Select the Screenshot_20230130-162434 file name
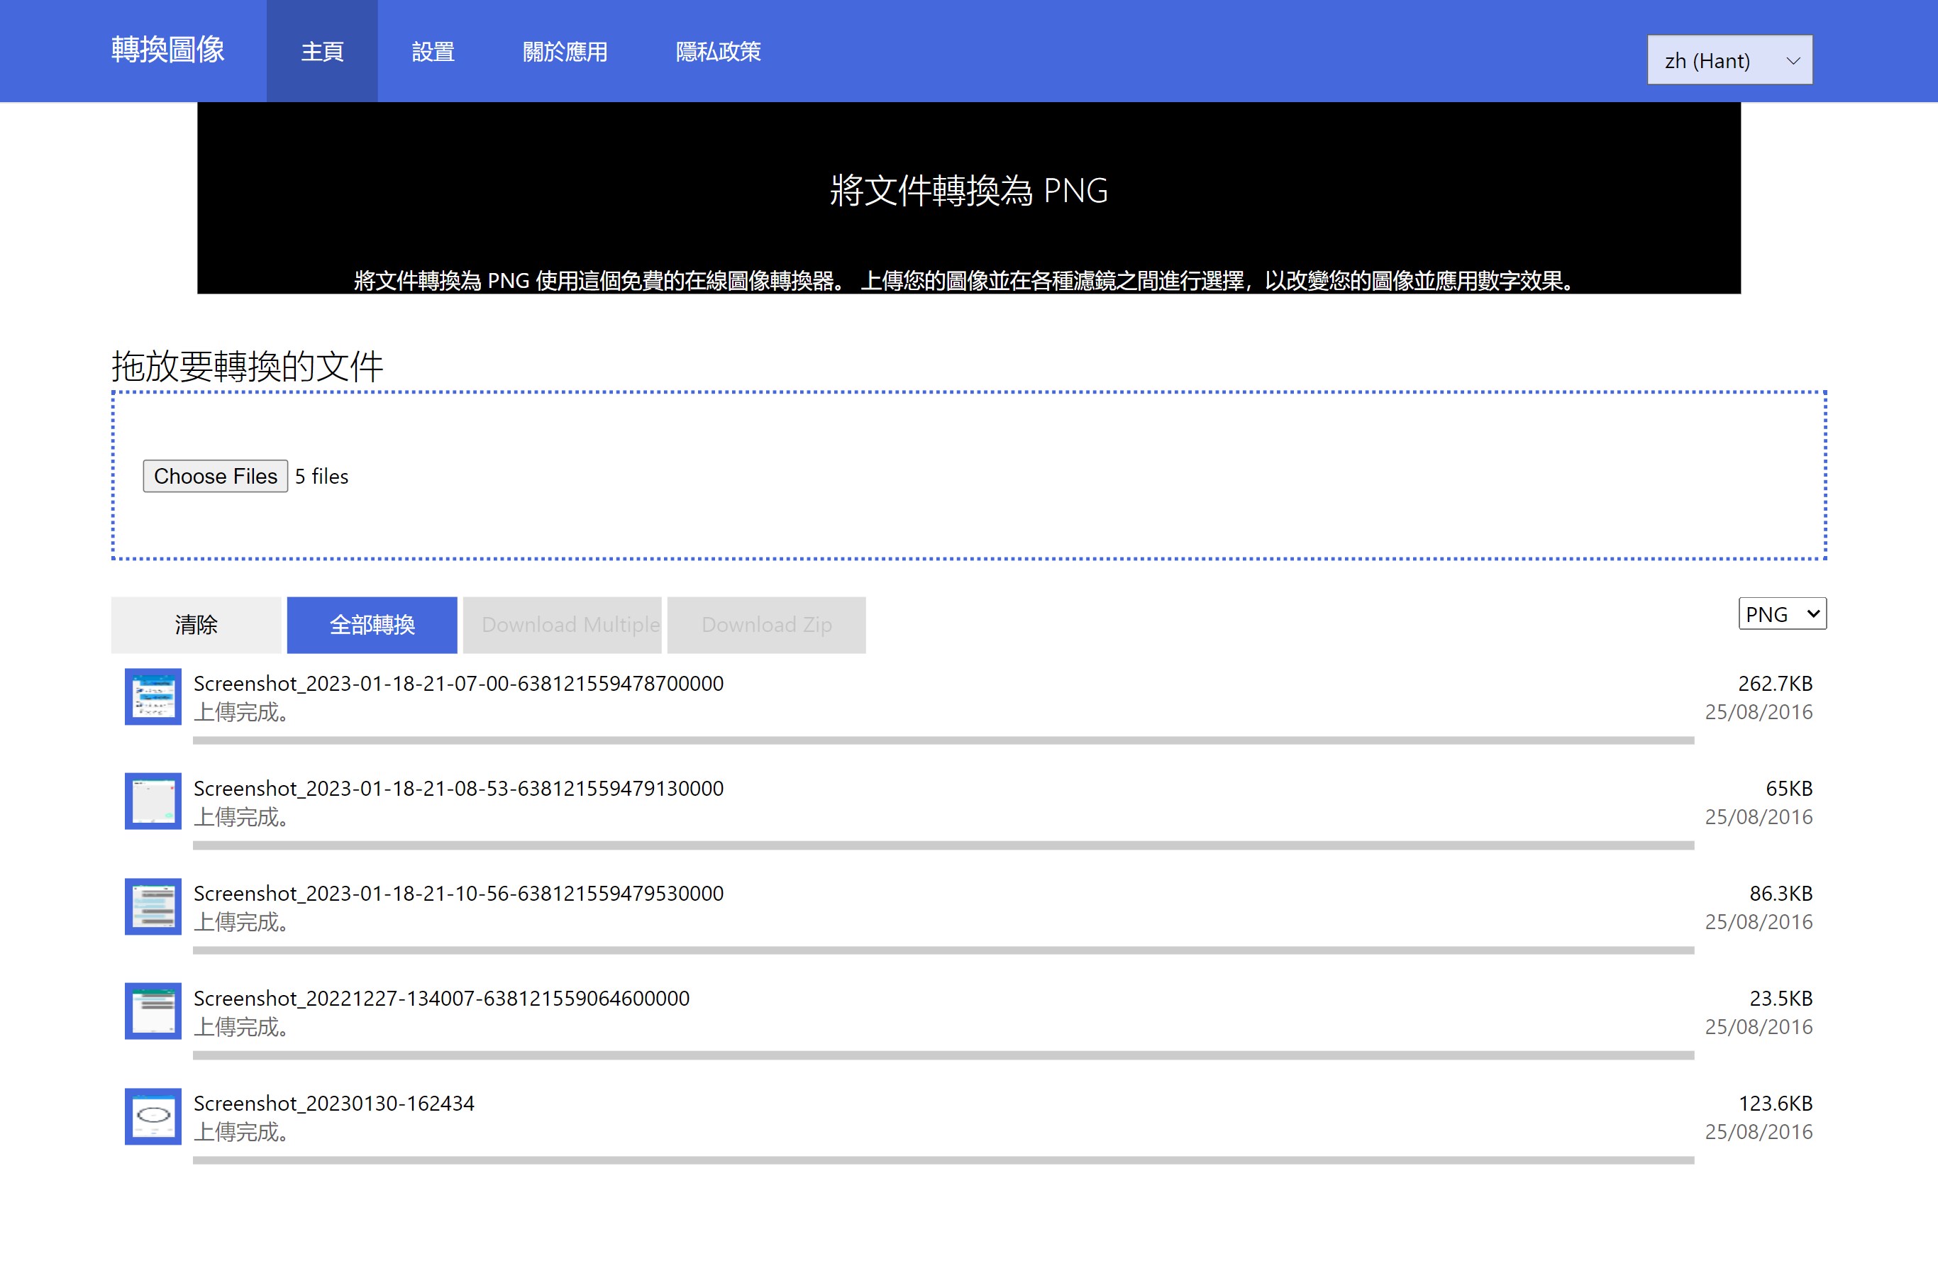The width and height of the screenshot is (1938, 1288). point(333,1103)
